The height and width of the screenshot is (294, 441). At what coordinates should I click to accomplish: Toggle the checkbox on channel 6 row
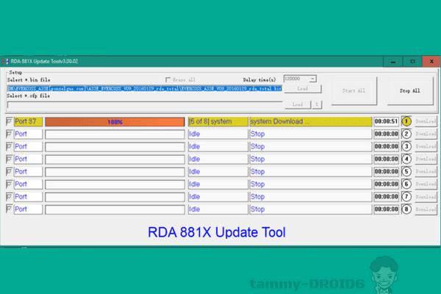pyautogui.click(x=9, y=184)
